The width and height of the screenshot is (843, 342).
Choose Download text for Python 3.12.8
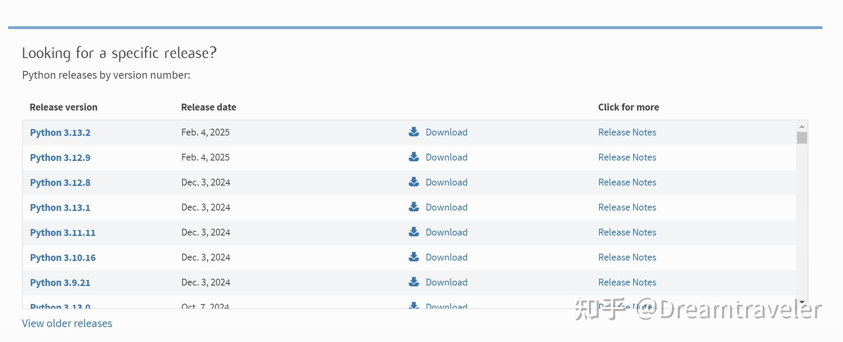(446, 182)
